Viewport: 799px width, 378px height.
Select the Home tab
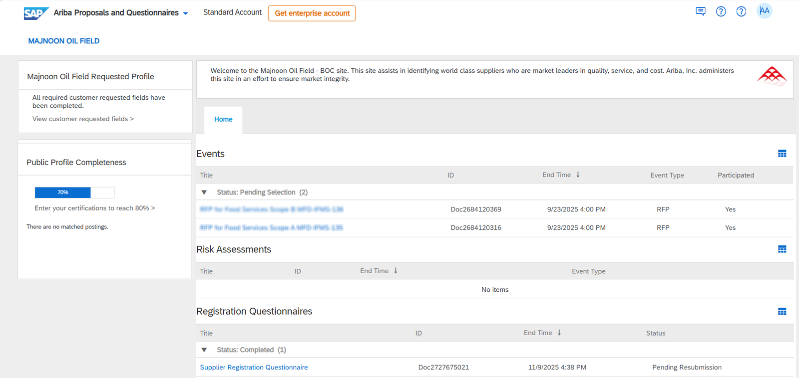click(x=223, y=120)
